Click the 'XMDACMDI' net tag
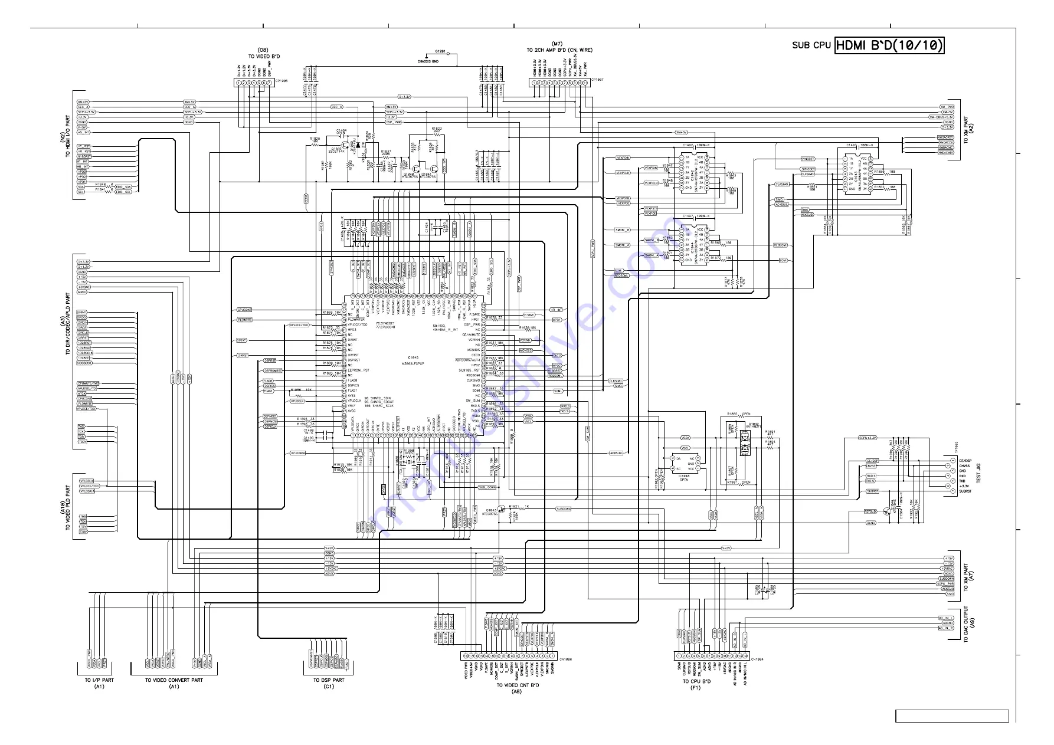The height and width of the screenshot is (745, 1054). (x=945, y=152)
